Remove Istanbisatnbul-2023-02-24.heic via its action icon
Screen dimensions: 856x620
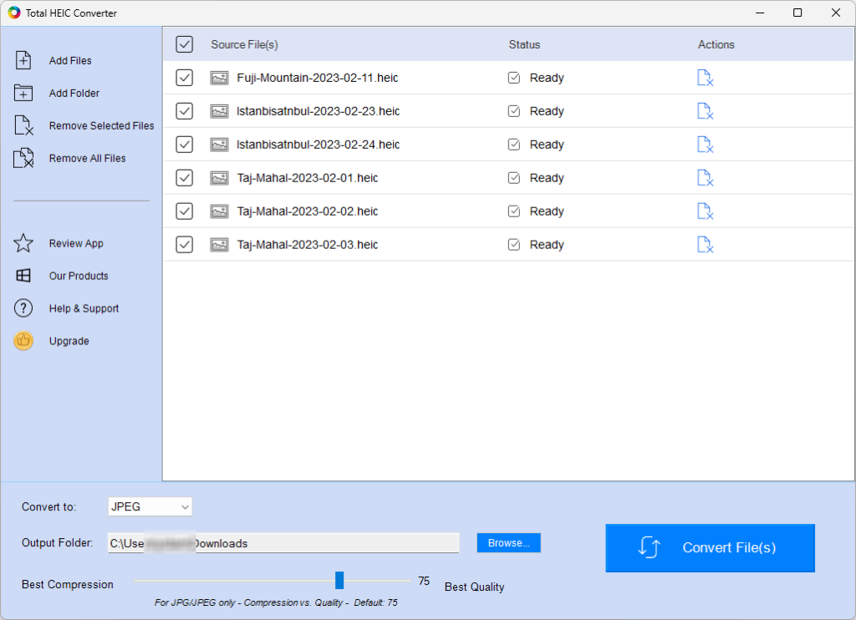tap(706, 145)
